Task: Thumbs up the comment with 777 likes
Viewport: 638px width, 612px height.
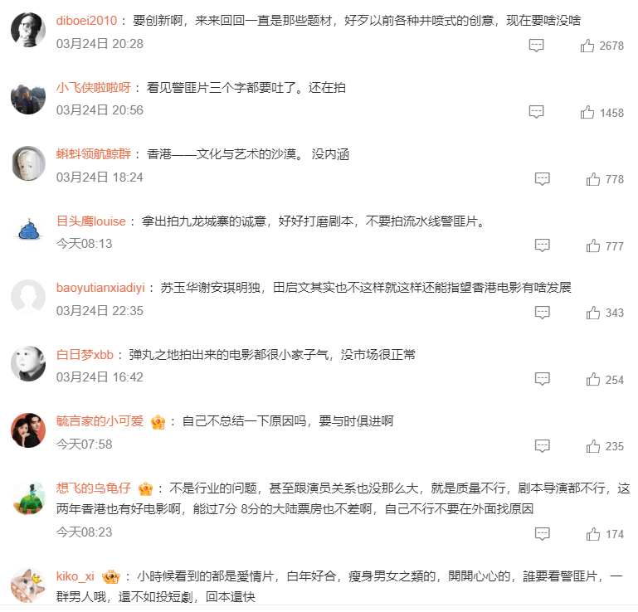Action: pyautogui.click(x=593, y=246)
